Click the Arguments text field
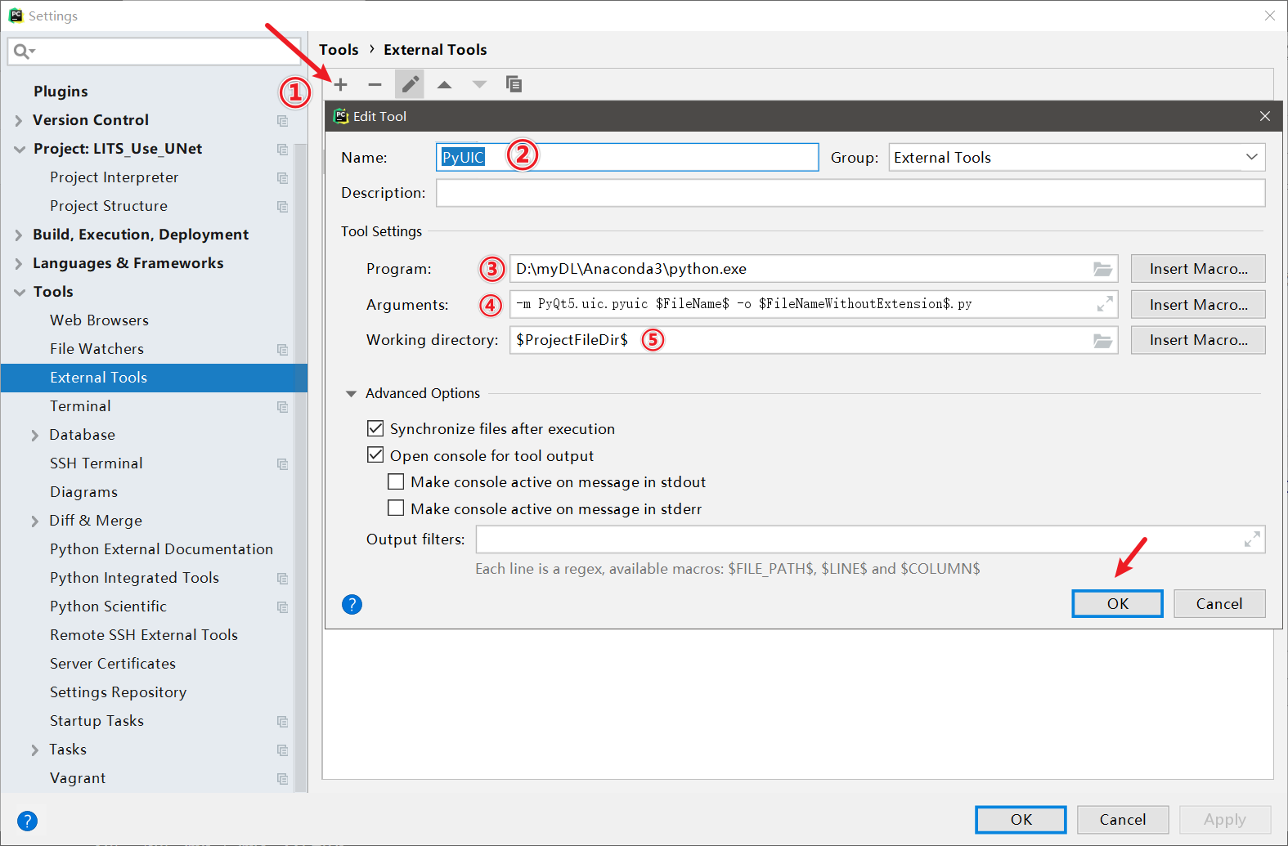1288x846 pixels. pyautogui.click(x=814, y=304)
